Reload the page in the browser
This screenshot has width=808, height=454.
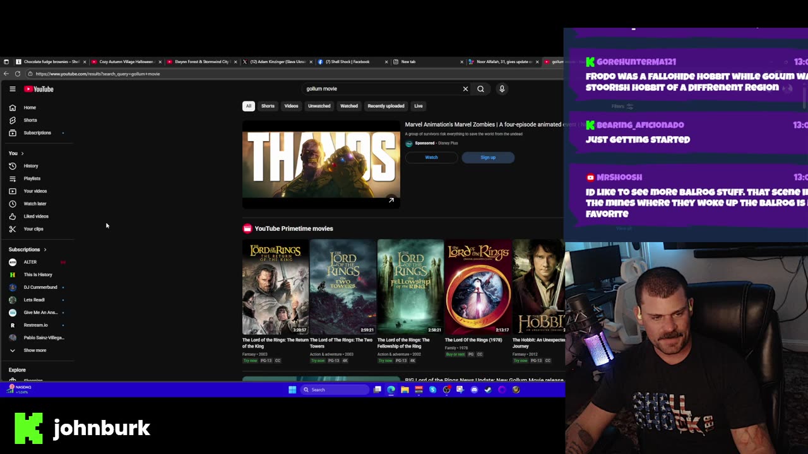tap(18, 74)
